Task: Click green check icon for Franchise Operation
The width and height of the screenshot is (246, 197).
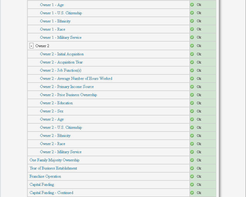Action: [x=192, y=176]
